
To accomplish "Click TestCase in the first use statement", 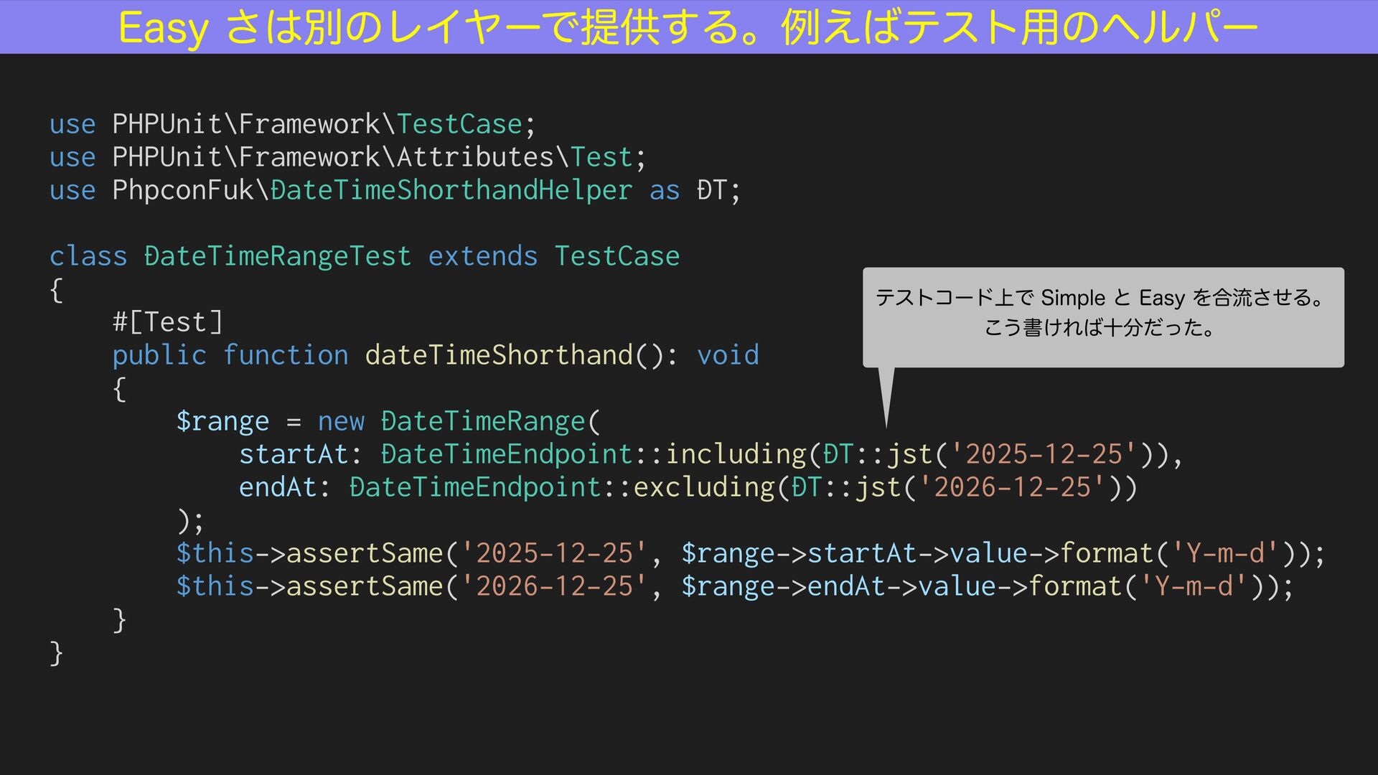I will point(459,124).
